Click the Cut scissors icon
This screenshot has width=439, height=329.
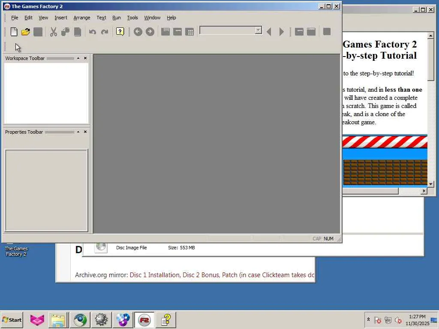coord(53,32)
